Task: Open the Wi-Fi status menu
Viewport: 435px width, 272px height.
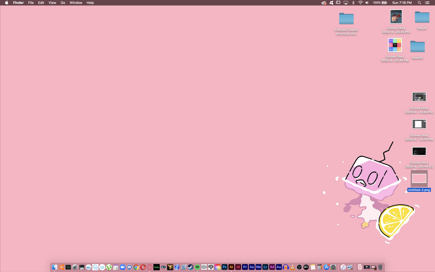Action: click(x=360, y=3)
